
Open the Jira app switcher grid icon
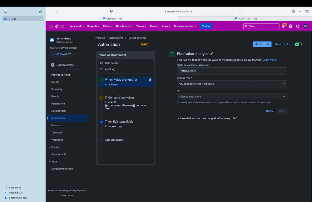[x=51, y=26]
